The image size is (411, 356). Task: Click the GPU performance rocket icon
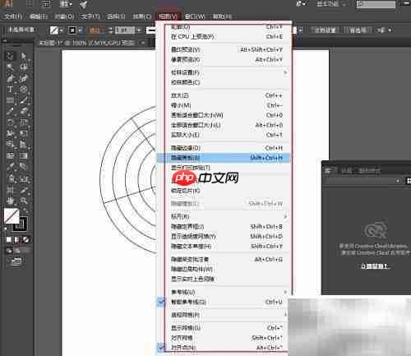[x=84, y=4]
